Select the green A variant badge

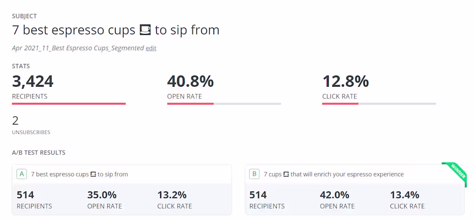(22, 174)
